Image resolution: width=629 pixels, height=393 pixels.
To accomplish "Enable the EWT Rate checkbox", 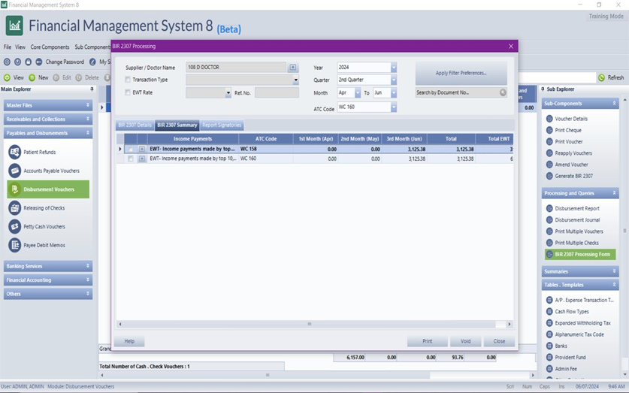I will tap(129, 92).
